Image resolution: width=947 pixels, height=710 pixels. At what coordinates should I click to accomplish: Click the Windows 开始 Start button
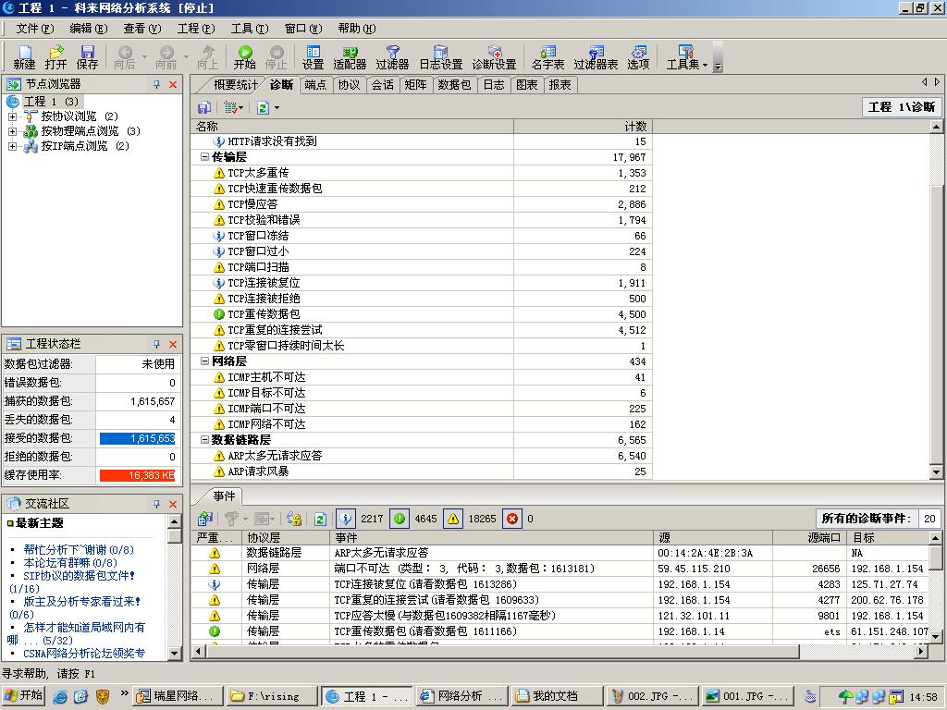point(24,696)
